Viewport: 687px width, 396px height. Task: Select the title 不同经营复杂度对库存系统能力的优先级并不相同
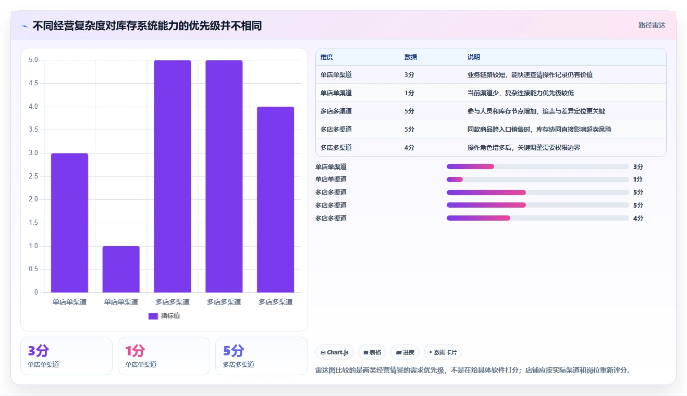(x=147, y=25)
